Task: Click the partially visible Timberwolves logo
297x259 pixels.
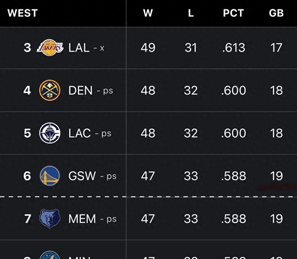Action: 50,255
